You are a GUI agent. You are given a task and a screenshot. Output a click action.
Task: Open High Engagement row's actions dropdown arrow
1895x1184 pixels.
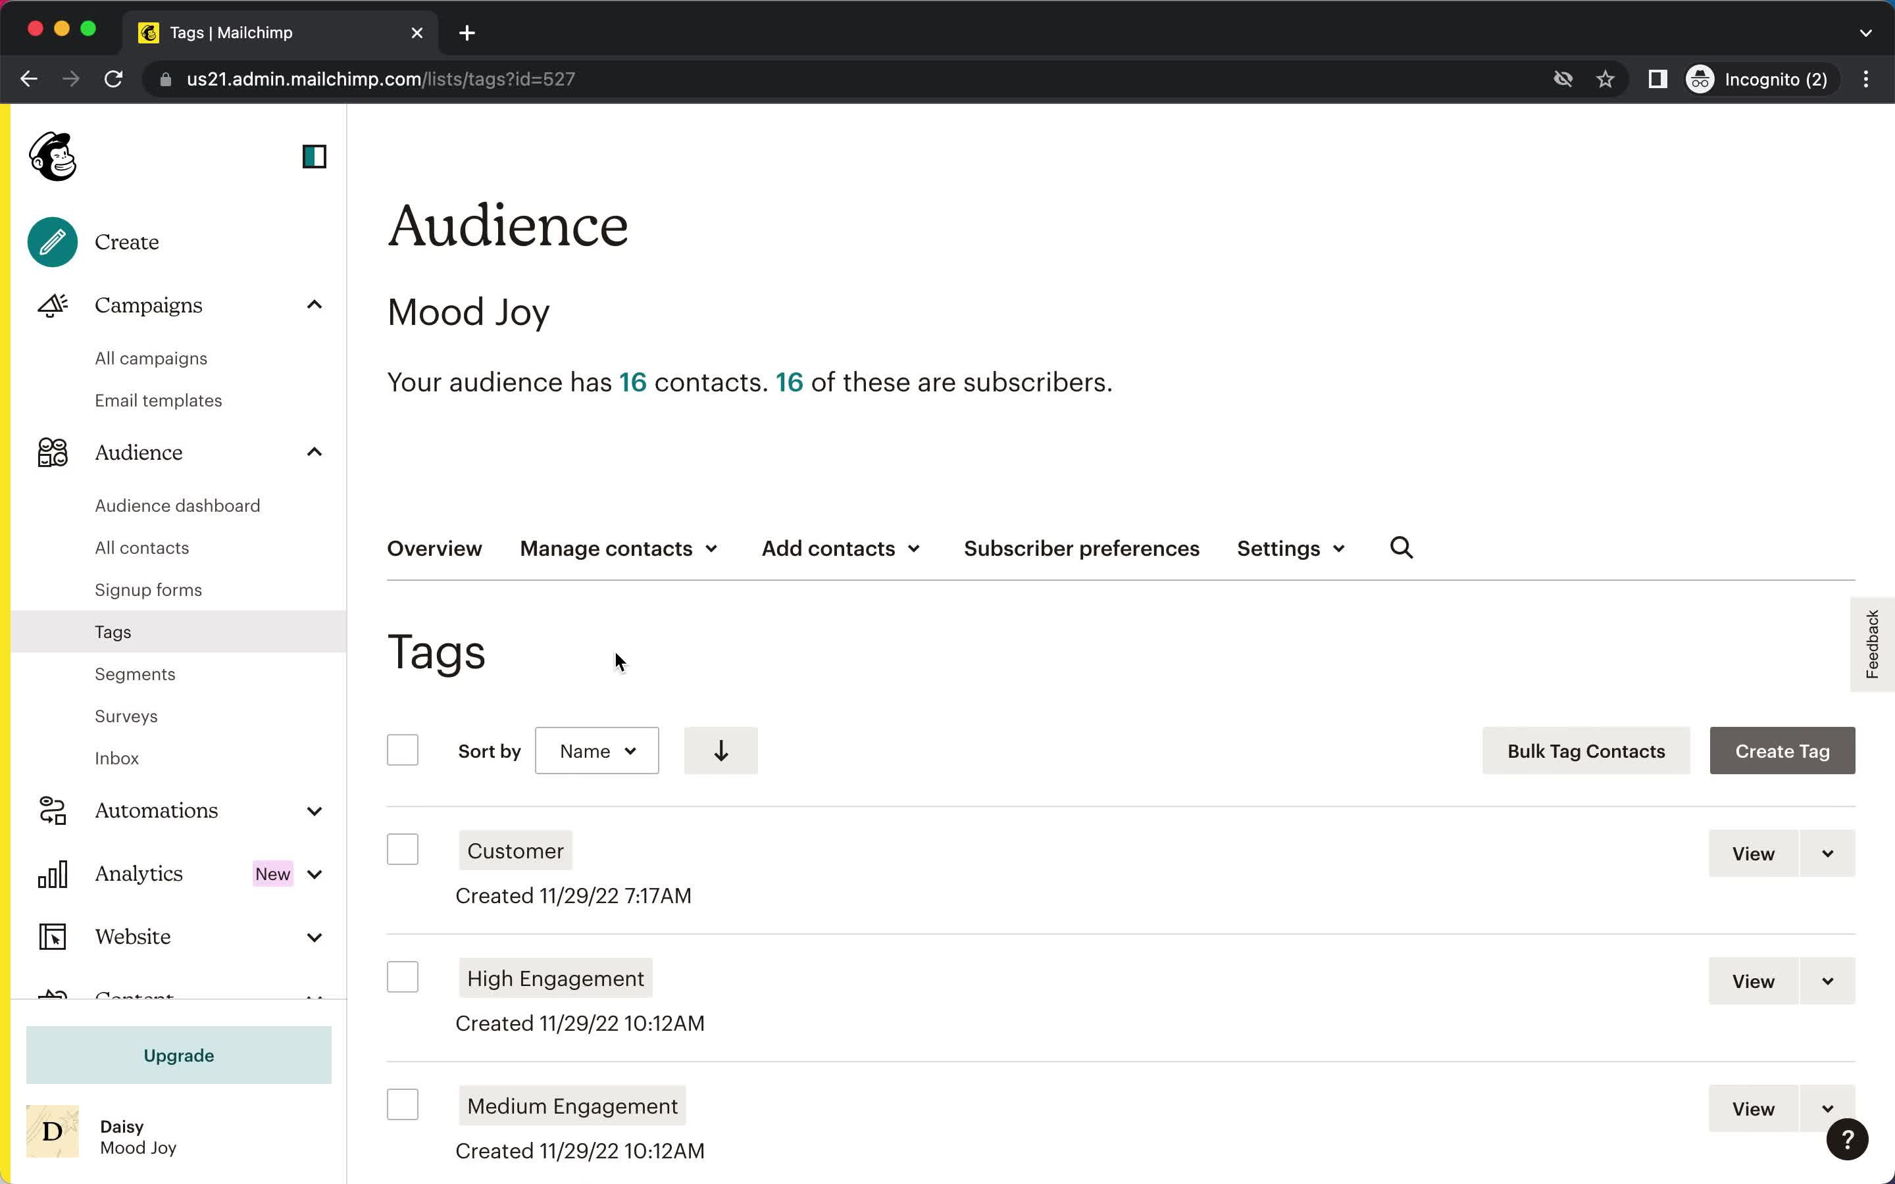[1828, 981]
